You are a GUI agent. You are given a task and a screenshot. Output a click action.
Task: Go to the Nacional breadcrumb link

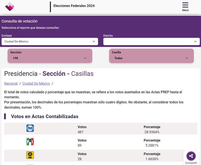11,83
